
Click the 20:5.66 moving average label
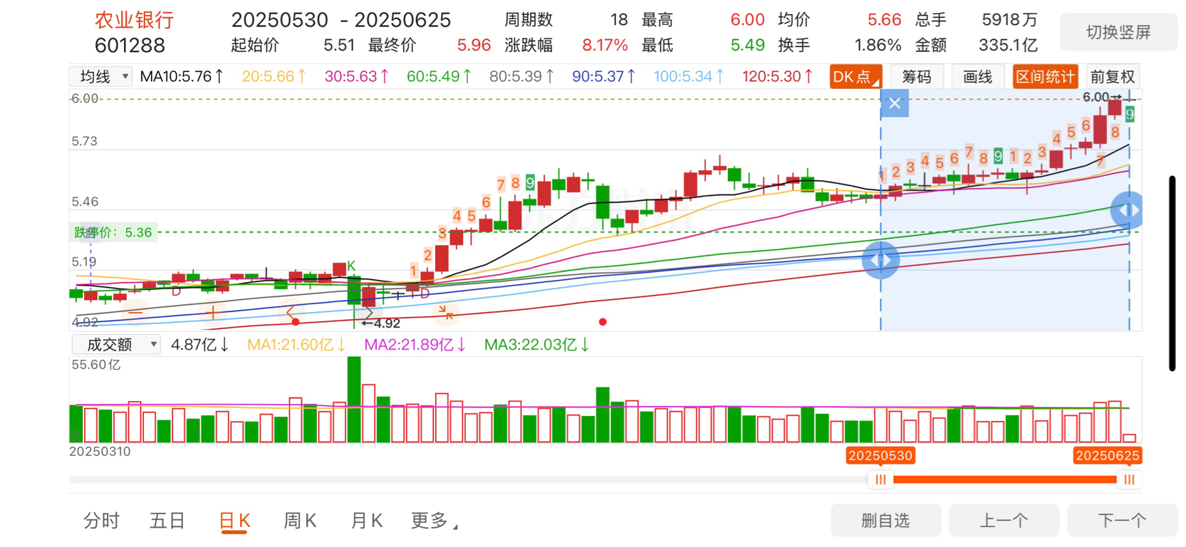tap(274, 76)
